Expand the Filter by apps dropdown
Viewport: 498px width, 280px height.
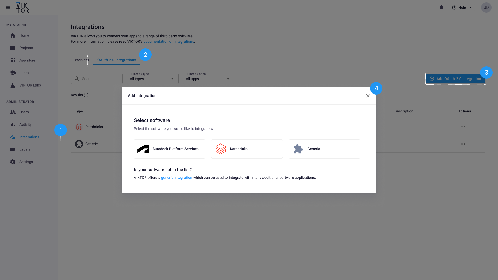click(x=208, y=79)
